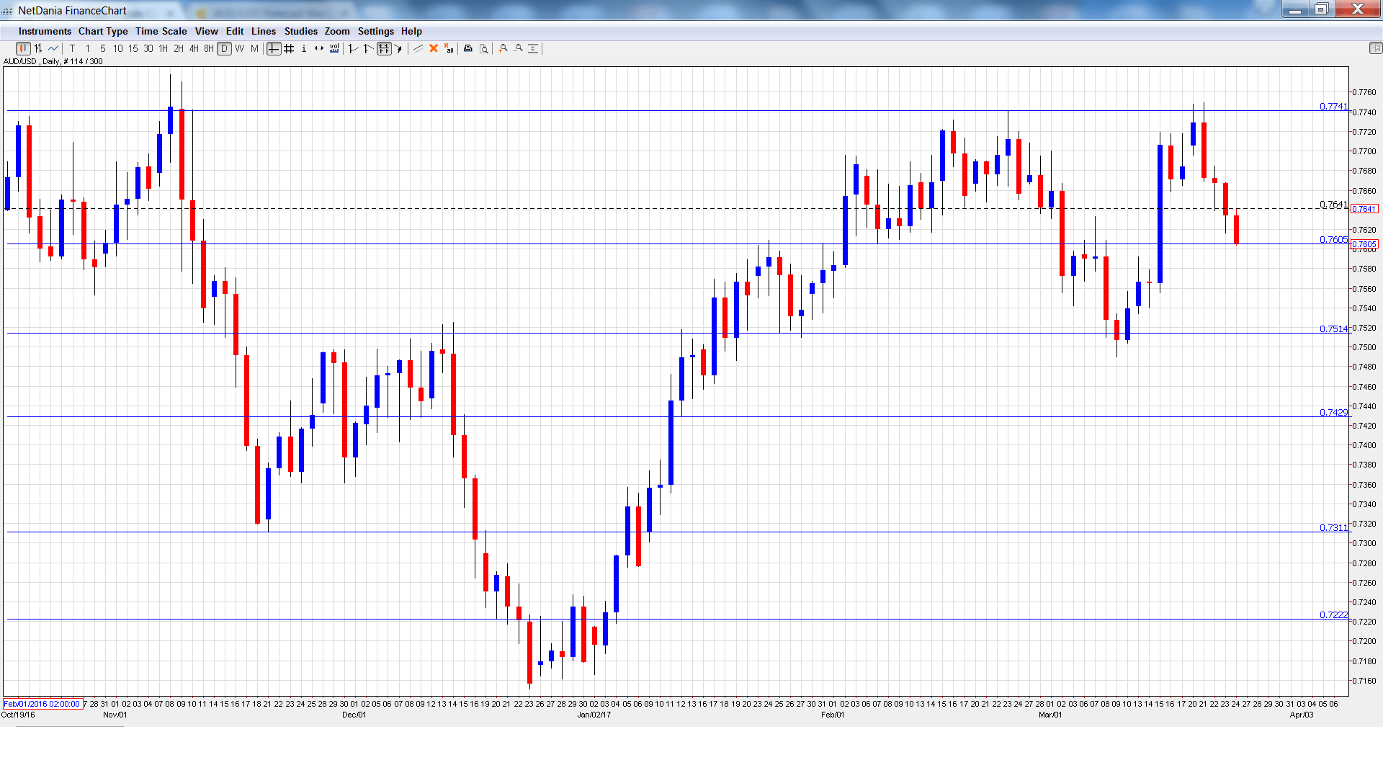
Task: Click the Mar/01 date label
Action: point(1050,715)
